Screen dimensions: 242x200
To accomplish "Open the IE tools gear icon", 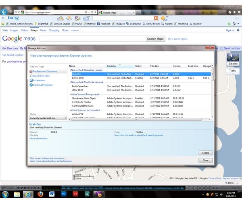I will [x=239, y=12].
